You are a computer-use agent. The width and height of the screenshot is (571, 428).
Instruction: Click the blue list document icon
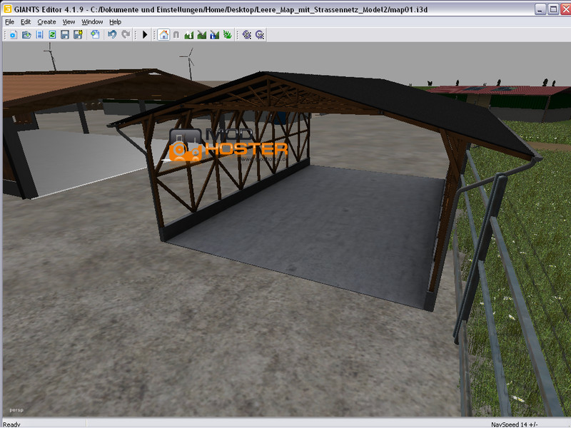click(x=40, y=35)
